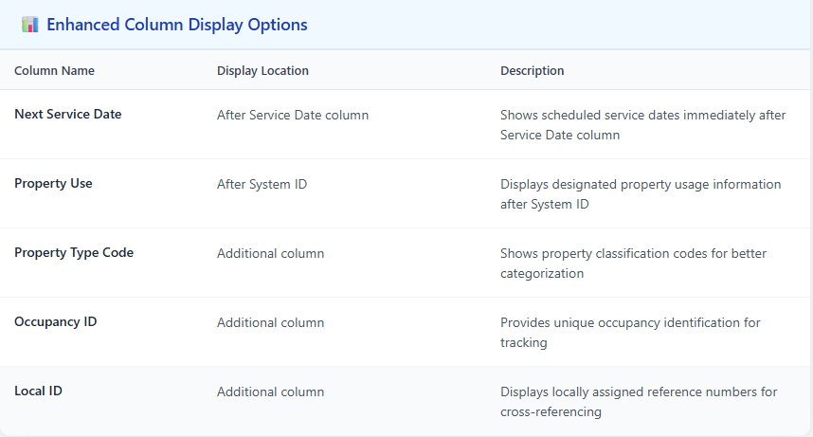The width and height of the screenshot is (813, 437).
Task: Select the Description column header
Action: pos(532,70)
